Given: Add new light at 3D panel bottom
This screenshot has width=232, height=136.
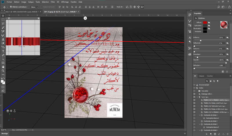Looking at the screenshot, I should coord(211,134).
